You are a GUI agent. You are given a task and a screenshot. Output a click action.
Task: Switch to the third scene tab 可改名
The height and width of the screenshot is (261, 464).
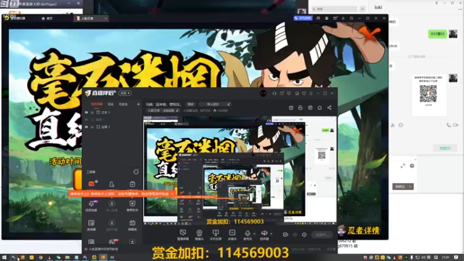point(123,104)
